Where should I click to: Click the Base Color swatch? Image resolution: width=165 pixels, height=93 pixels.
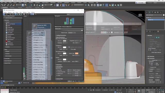pyautogui.click(x=64, y=41)
